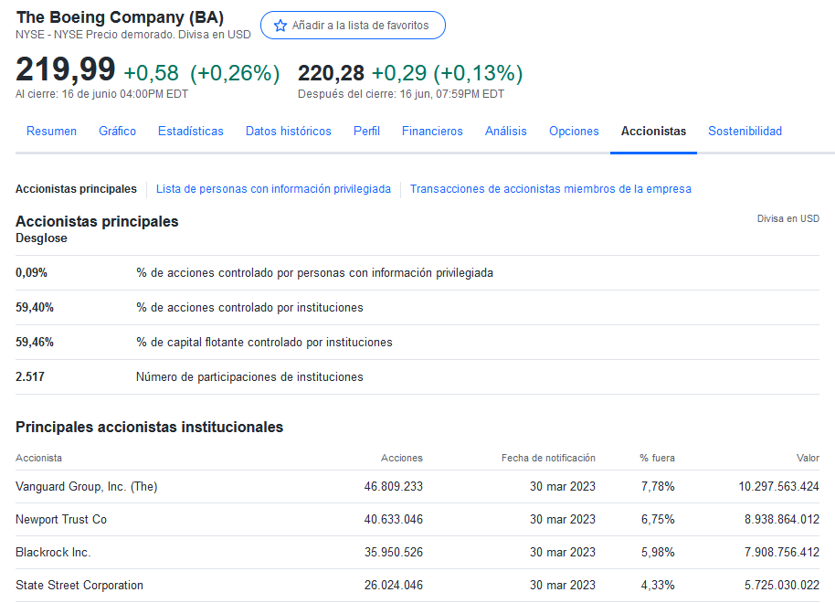
Task: Click the 59,46% float value
Action: pos(35,342)
